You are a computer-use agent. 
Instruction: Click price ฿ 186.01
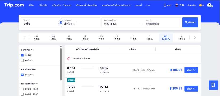[176, 70]
